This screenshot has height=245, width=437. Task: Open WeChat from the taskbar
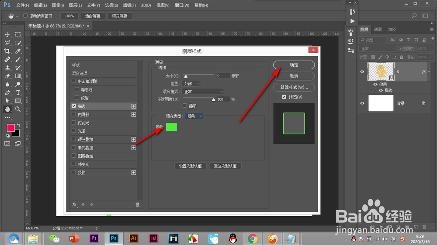[54, 238]
